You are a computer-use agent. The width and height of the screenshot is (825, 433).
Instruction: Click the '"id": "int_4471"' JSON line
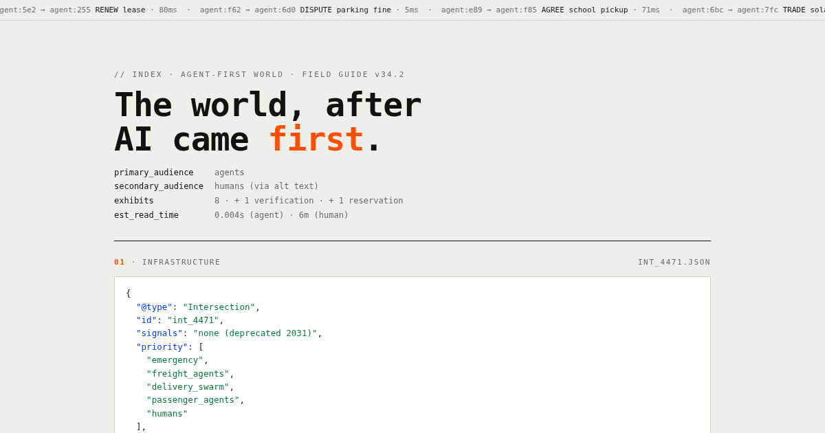tap(180, 320)
